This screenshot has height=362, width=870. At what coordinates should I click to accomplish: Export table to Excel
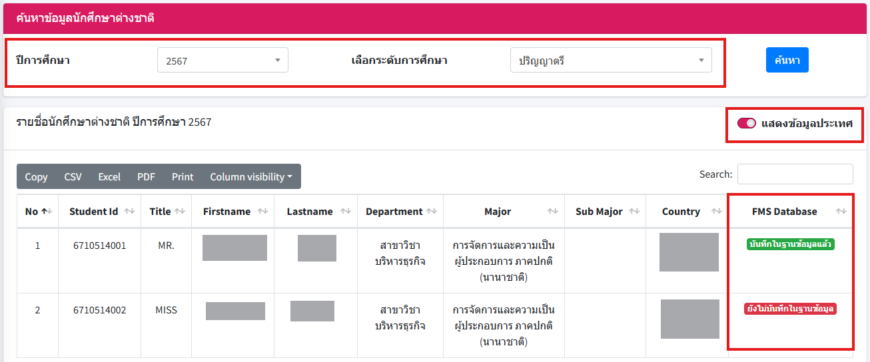click(109, 177)
